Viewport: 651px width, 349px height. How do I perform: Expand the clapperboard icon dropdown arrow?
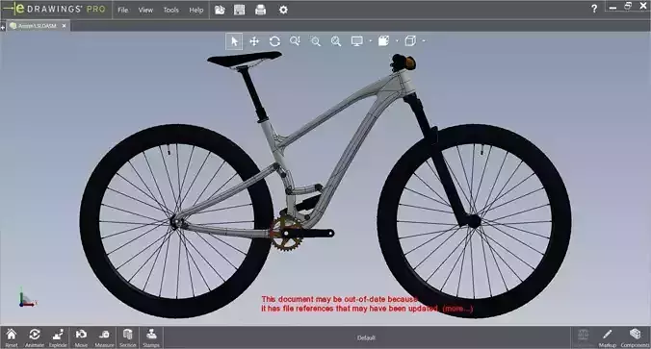397,41
